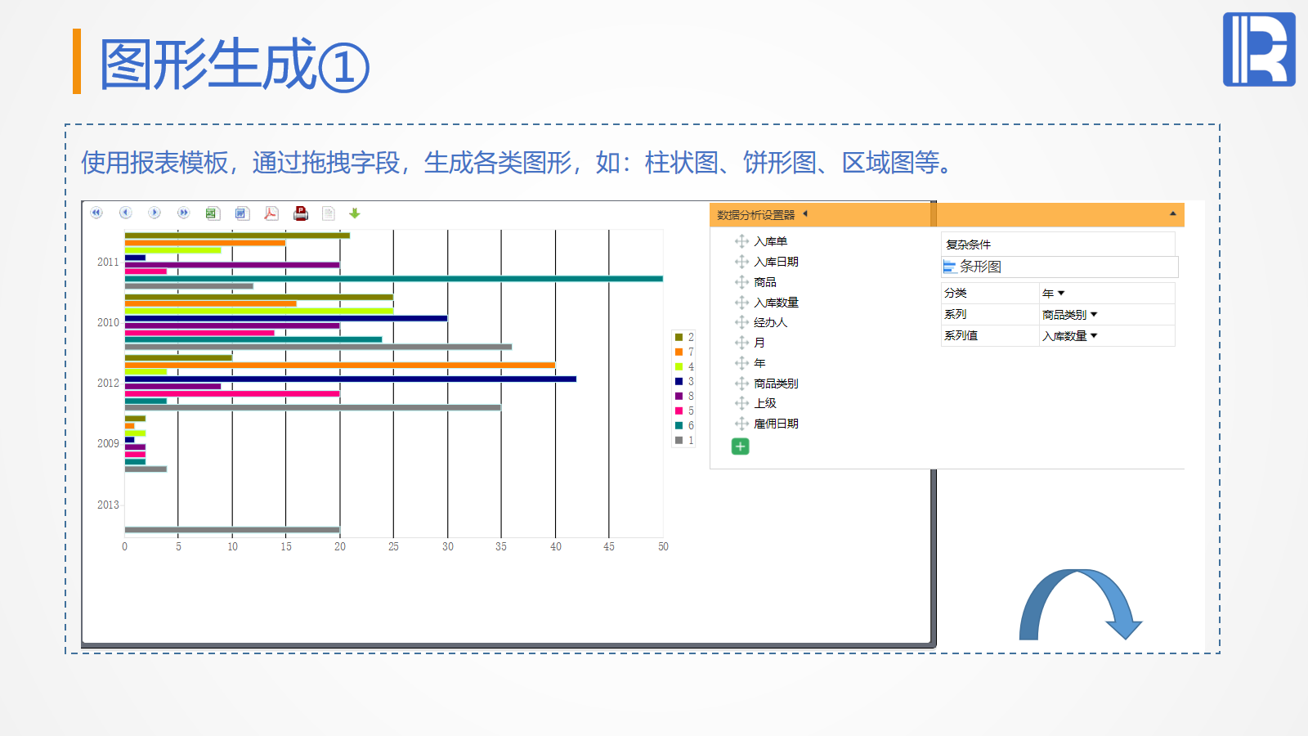Screen dimensions: 1308x736
Task: Click the 系列值 row label
Action: tap(961, 335)
